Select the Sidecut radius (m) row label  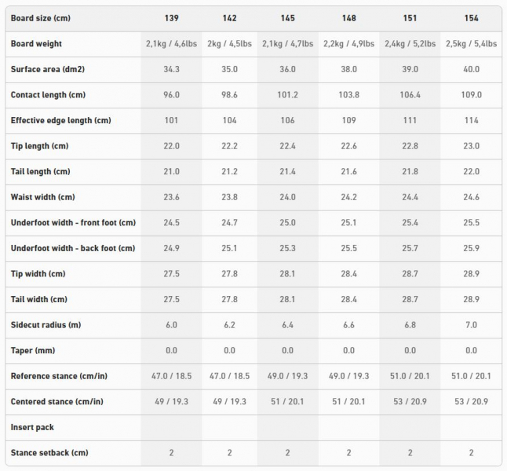(x=46, y=325)
